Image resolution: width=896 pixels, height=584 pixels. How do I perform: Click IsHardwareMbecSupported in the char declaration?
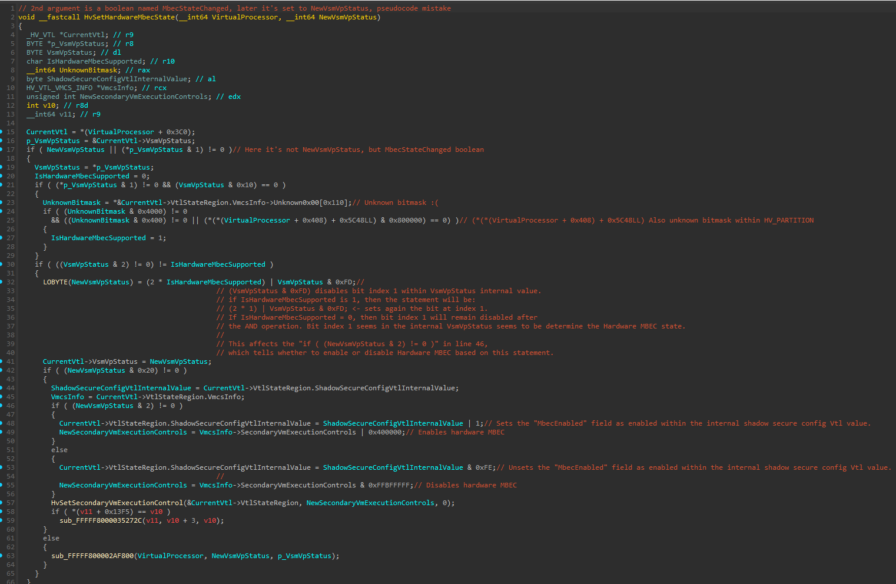click(95, 61)
